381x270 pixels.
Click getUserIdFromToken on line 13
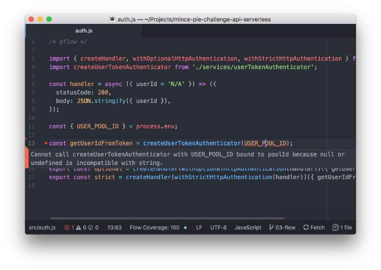click(x=101, y=143)
